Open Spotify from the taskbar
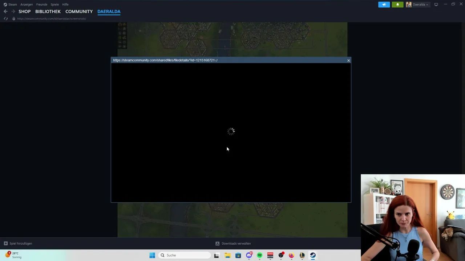465x261 pixels. tap(259, 255)
